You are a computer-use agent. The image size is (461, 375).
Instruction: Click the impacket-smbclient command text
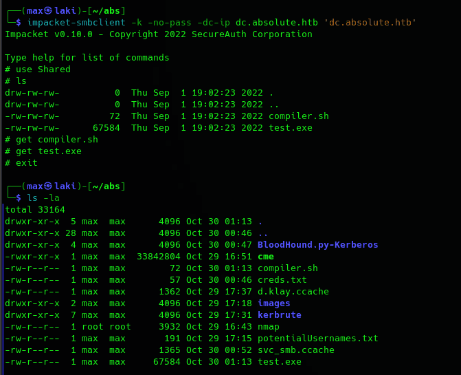pos(76,23)
